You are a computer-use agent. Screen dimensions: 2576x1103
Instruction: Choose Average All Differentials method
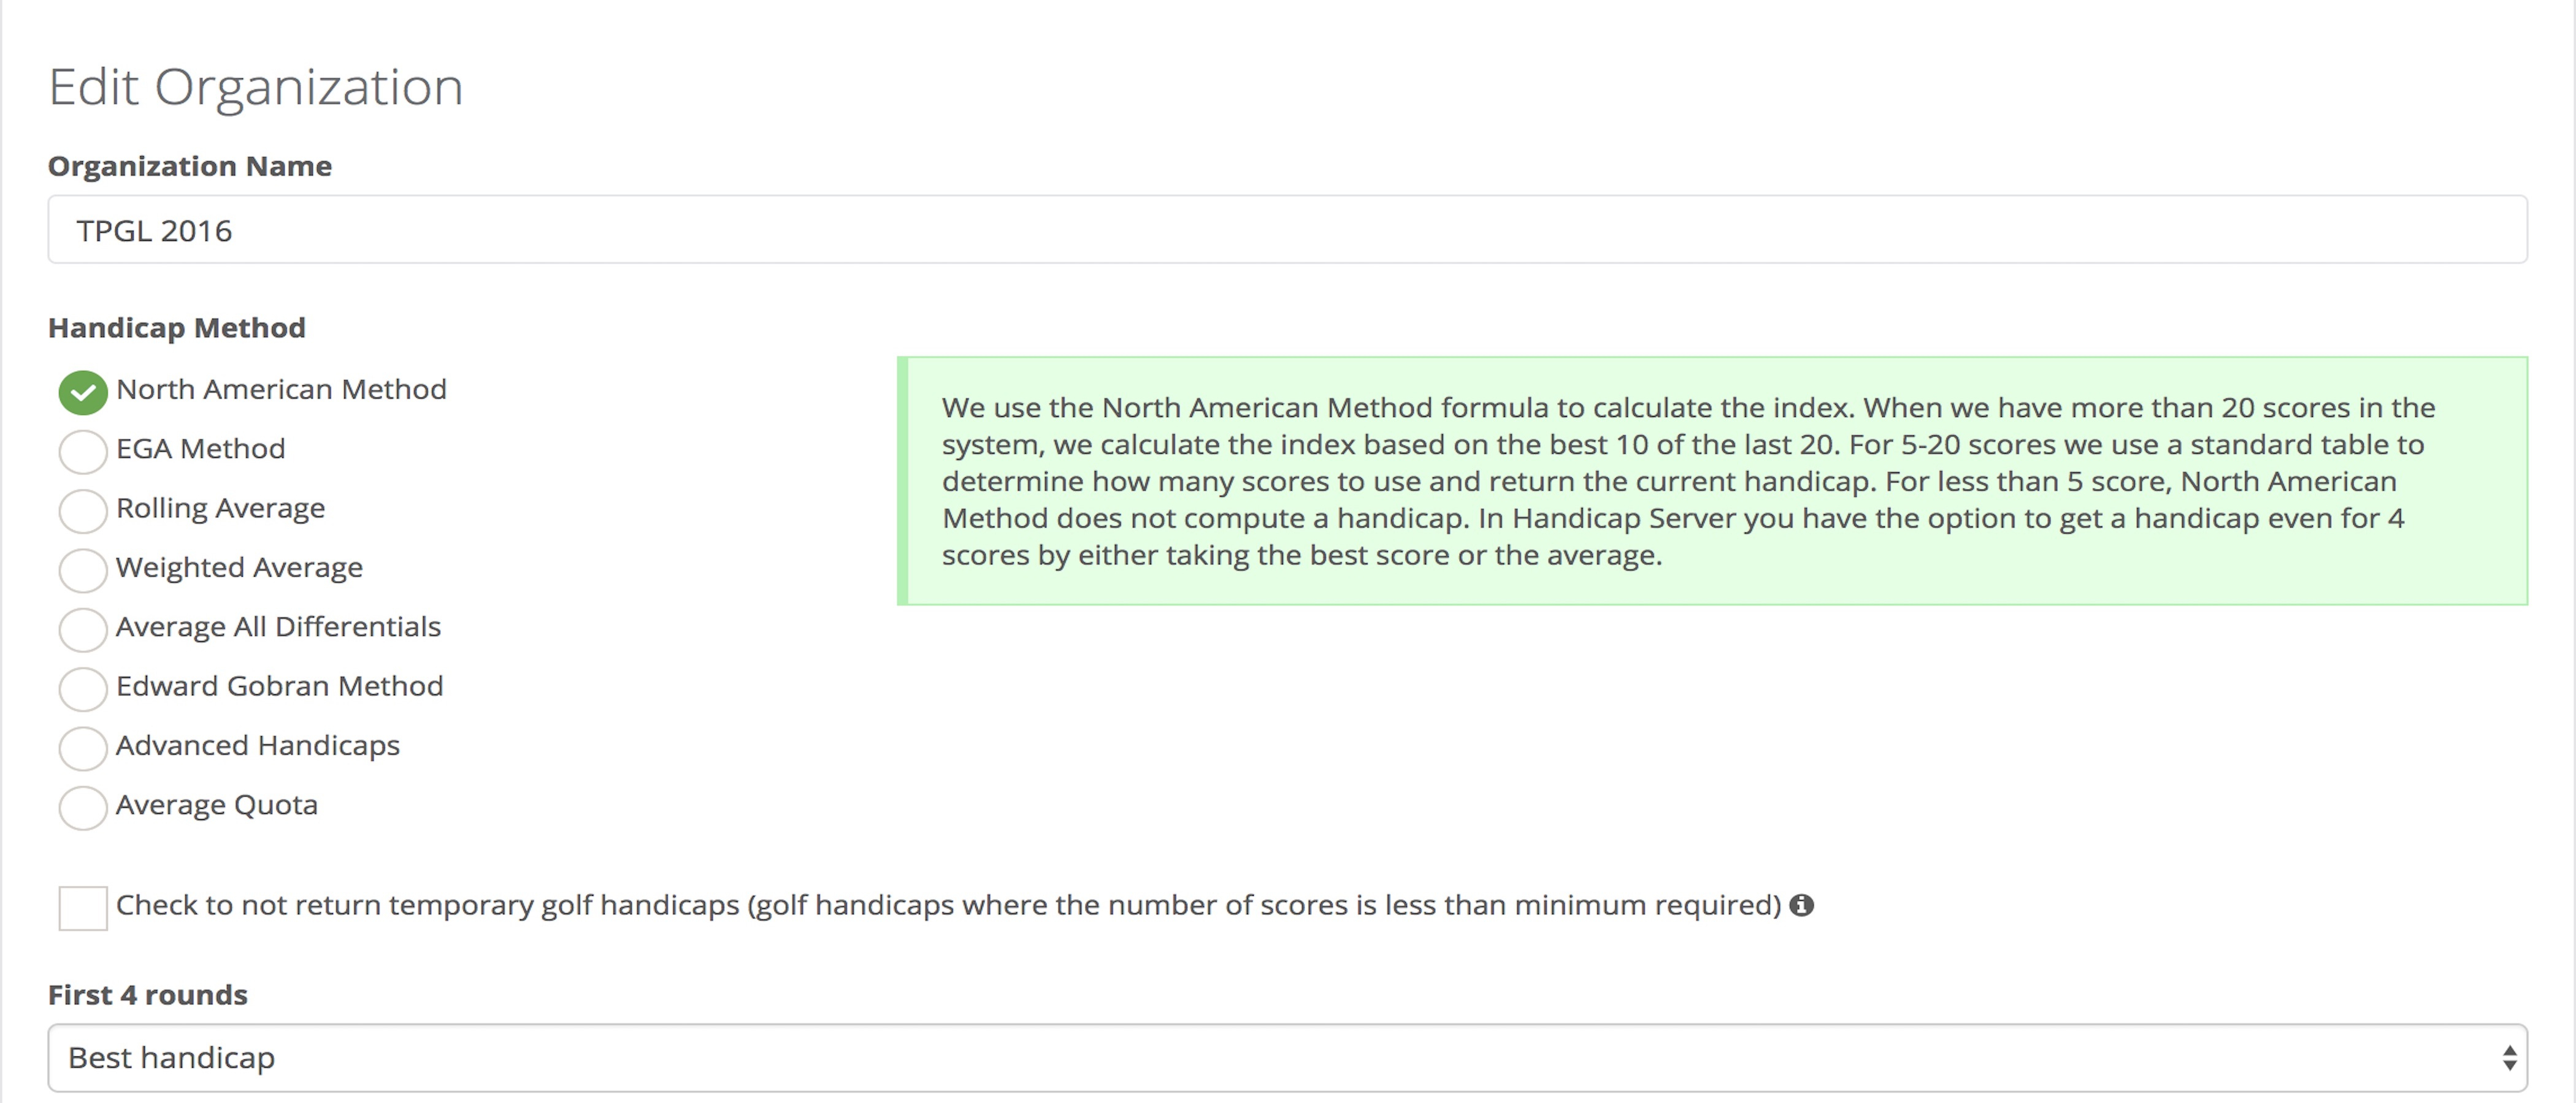point(83,629)
